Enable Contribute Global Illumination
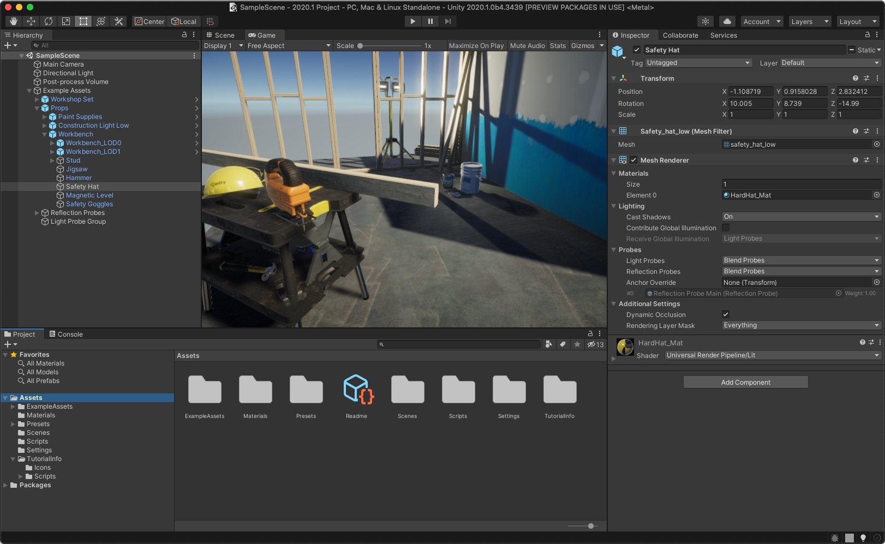Viewport: 885px width, 544px height. click(726, 228)
